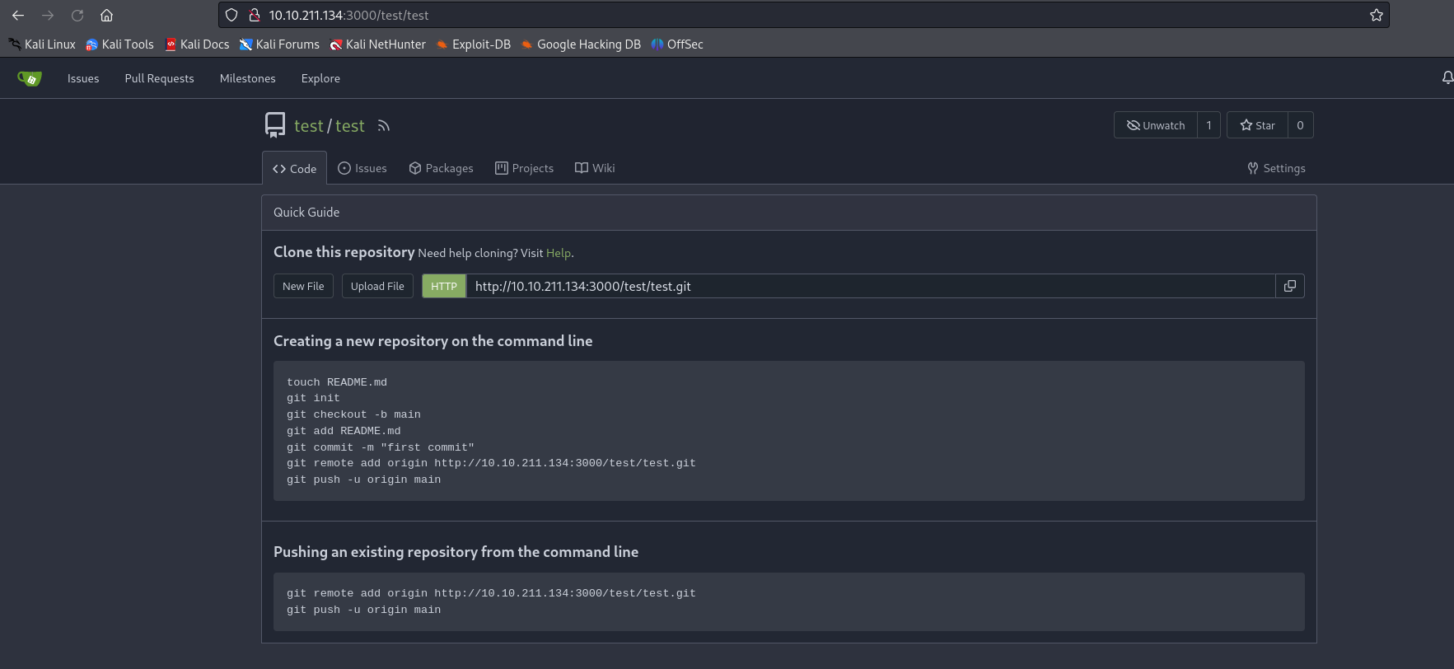The image size is (1454, 669).
Task: Bookmark page with the star icon
Action: tap(1376, 15)
